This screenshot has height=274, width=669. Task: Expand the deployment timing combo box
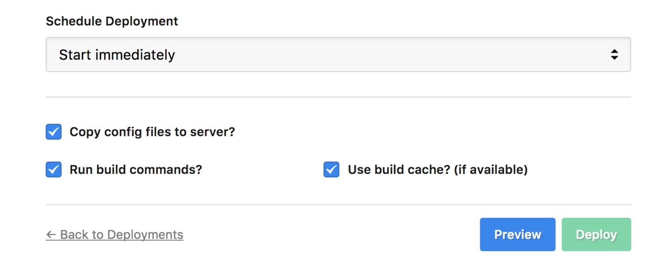(x=338, y=54)
